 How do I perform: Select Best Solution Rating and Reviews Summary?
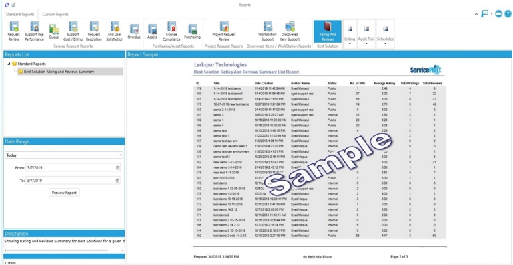[x=59, y=71]
